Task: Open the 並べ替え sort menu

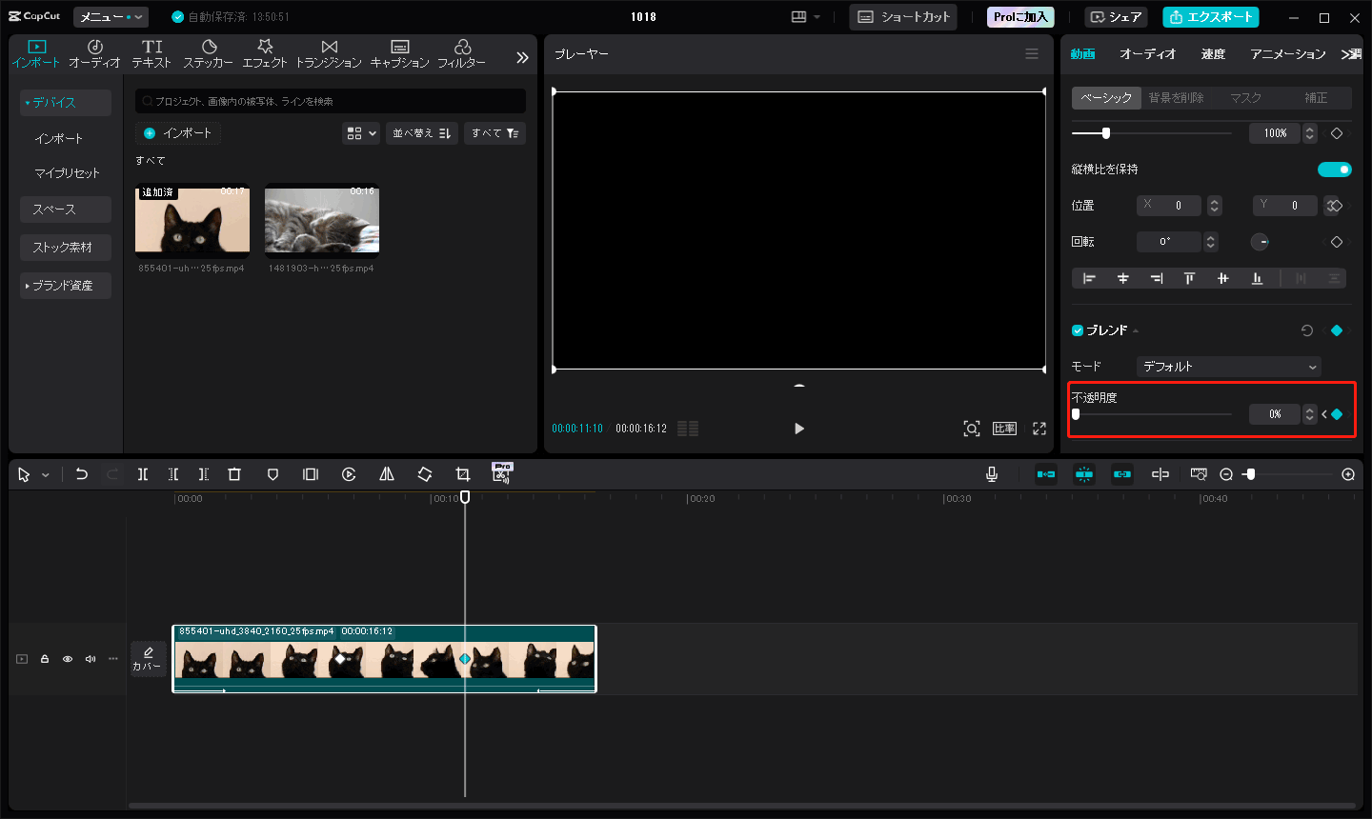Action: pyautogui.click(x=422, y=133)
